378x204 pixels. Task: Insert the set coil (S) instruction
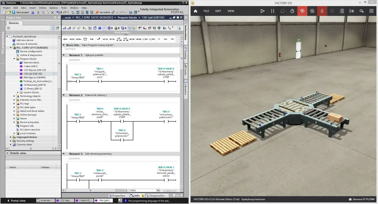(x=105, y=39)
